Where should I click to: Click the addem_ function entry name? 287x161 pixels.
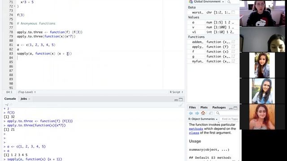pos(197,42)
